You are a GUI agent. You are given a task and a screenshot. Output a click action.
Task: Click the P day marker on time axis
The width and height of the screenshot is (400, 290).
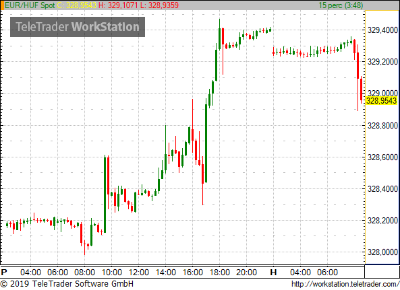[x=4, y=273]
